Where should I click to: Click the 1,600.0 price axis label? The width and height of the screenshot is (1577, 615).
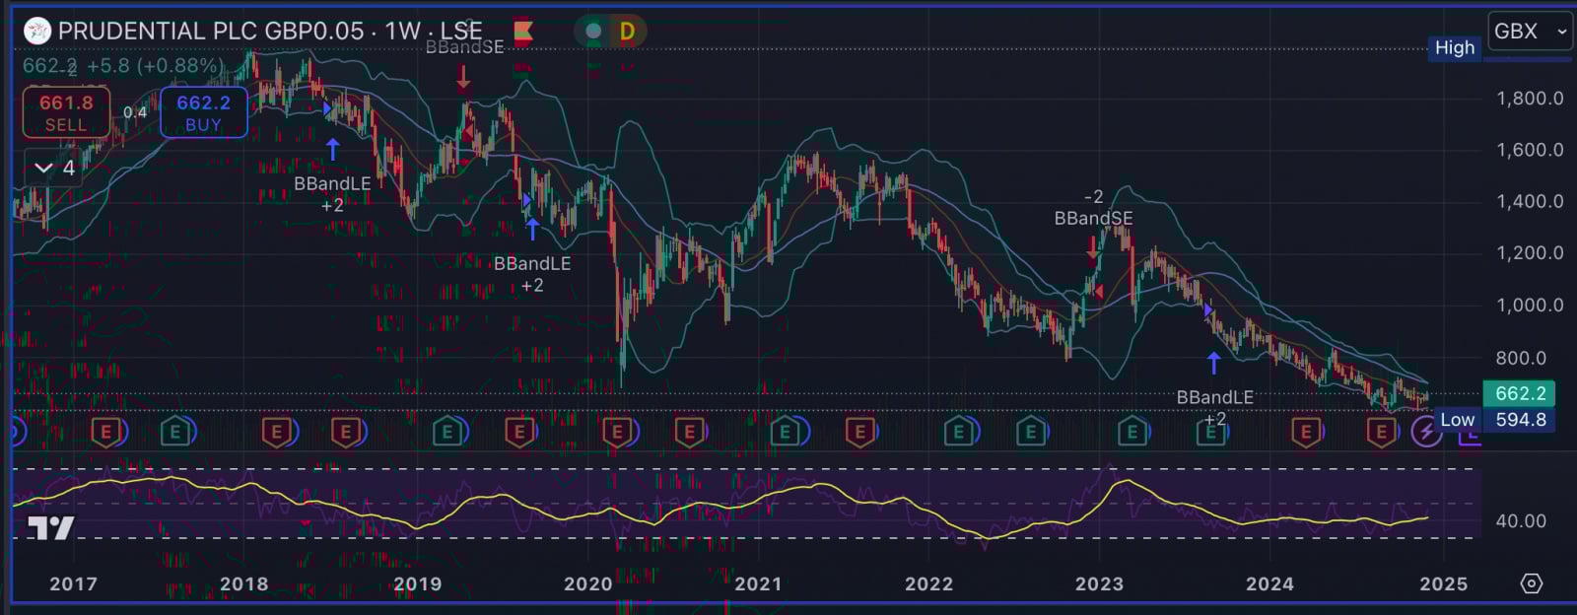1530,151
